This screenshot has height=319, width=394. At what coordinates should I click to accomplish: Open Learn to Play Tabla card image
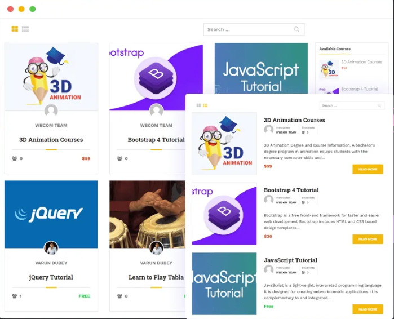point(148,214)
